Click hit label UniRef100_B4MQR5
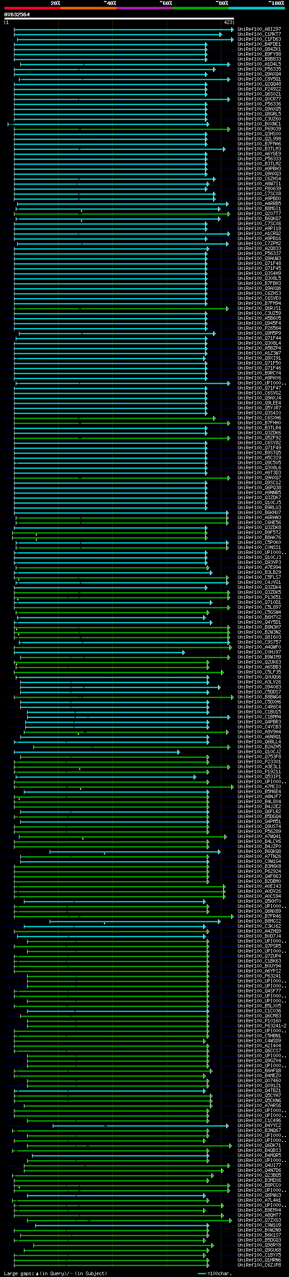Image resolution: width=289 pixels, height=1277 pixels. click(x=259, y=1156)
